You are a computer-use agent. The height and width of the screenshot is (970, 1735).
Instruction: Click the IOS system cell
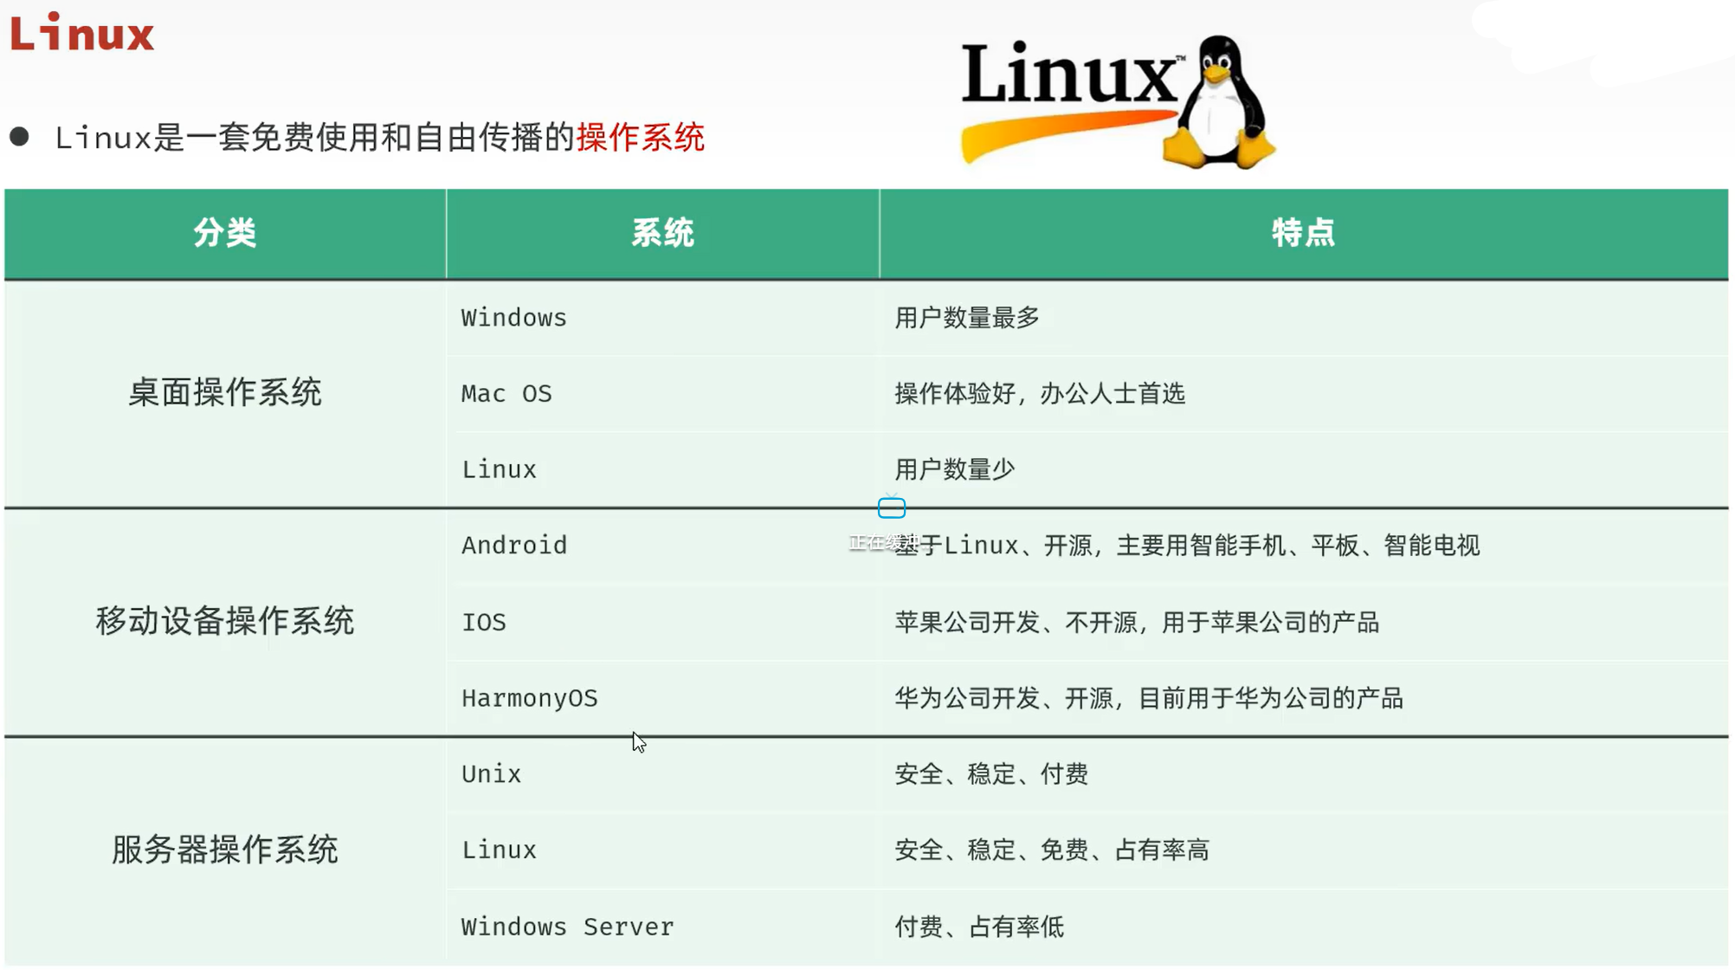[484, 622]
